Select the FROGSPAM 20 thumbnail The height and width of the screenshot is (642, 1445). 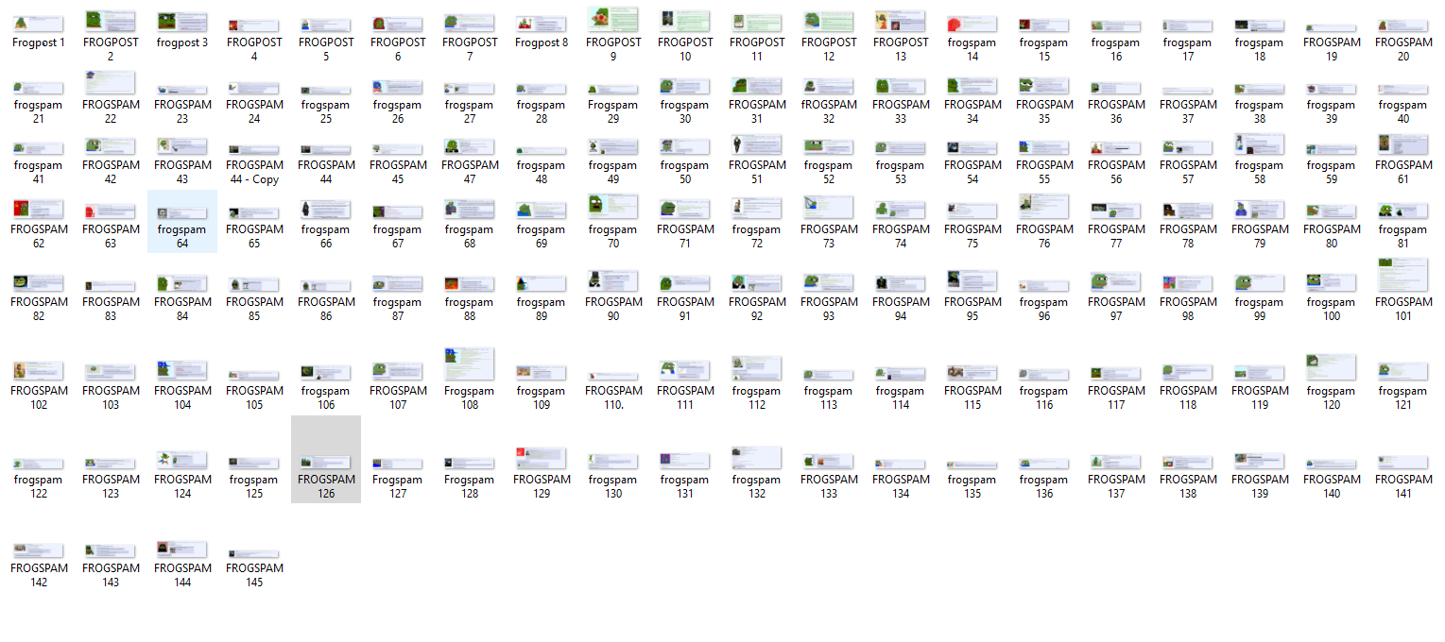1403,25
